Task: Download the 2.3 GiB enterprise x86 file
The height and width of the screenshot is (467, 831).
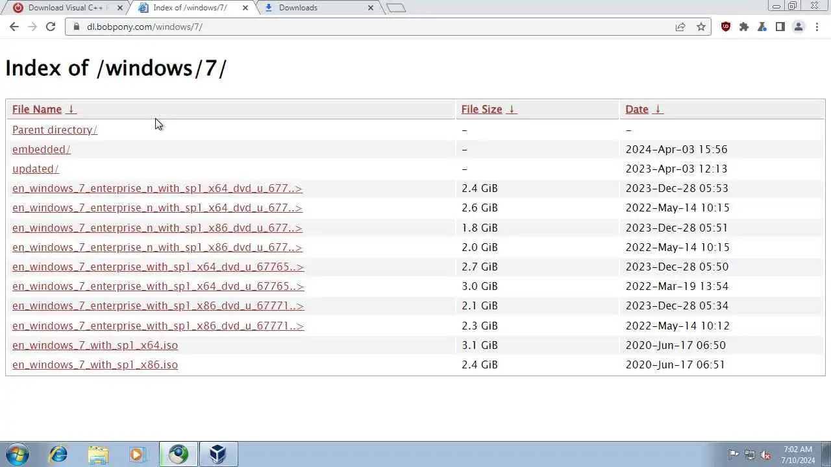Action: click(158, 326)
